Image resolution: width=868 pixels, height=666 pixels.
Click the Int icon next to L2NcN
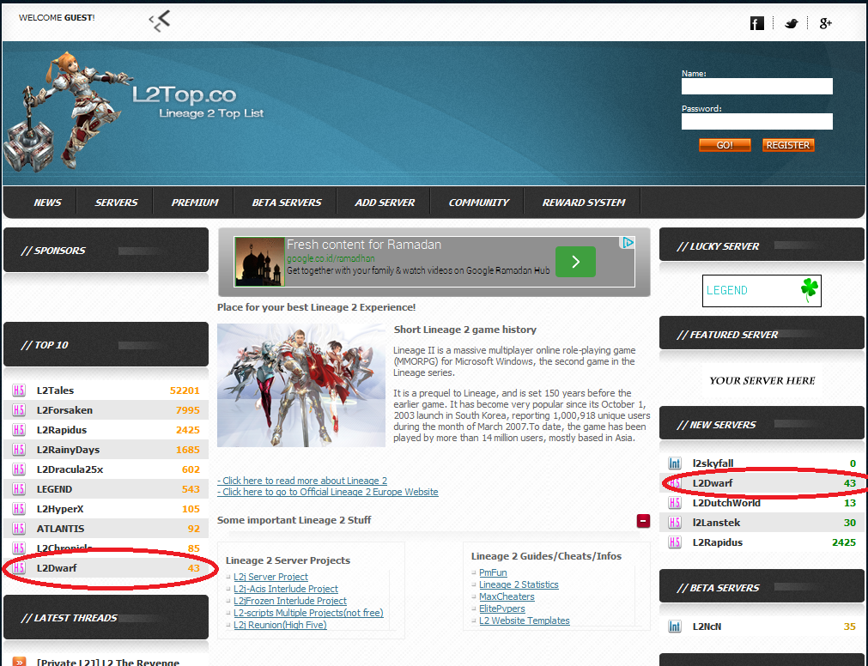(675, 627)
